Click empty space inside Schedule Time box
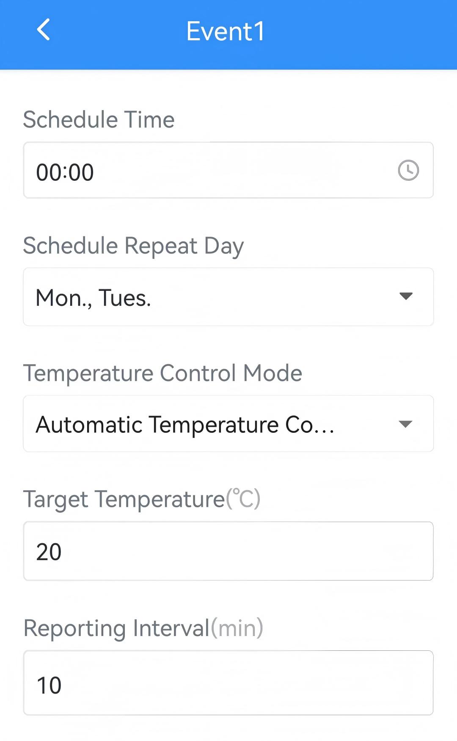457x741 pixels. 245,171
